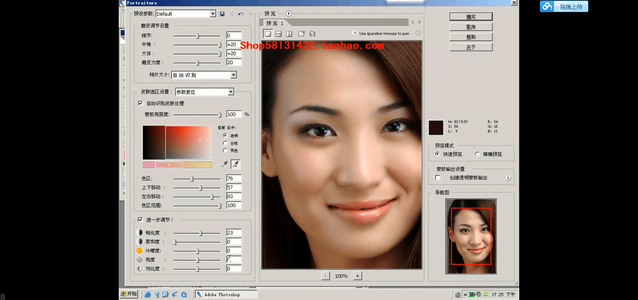
Task: Click the 上下移动 slider handle
Action: tap(201, 188)
